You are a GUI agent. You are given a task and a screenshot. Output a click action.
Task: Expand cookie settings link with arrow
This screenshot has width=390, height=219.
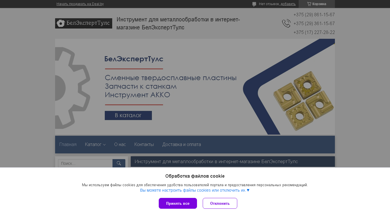[195, 190]
